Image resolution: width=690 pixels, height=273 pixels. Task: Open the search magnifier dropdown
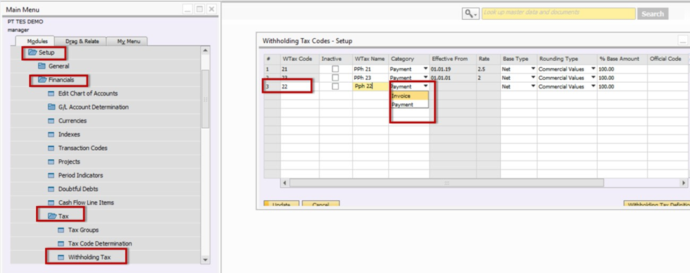coord(470,14)
